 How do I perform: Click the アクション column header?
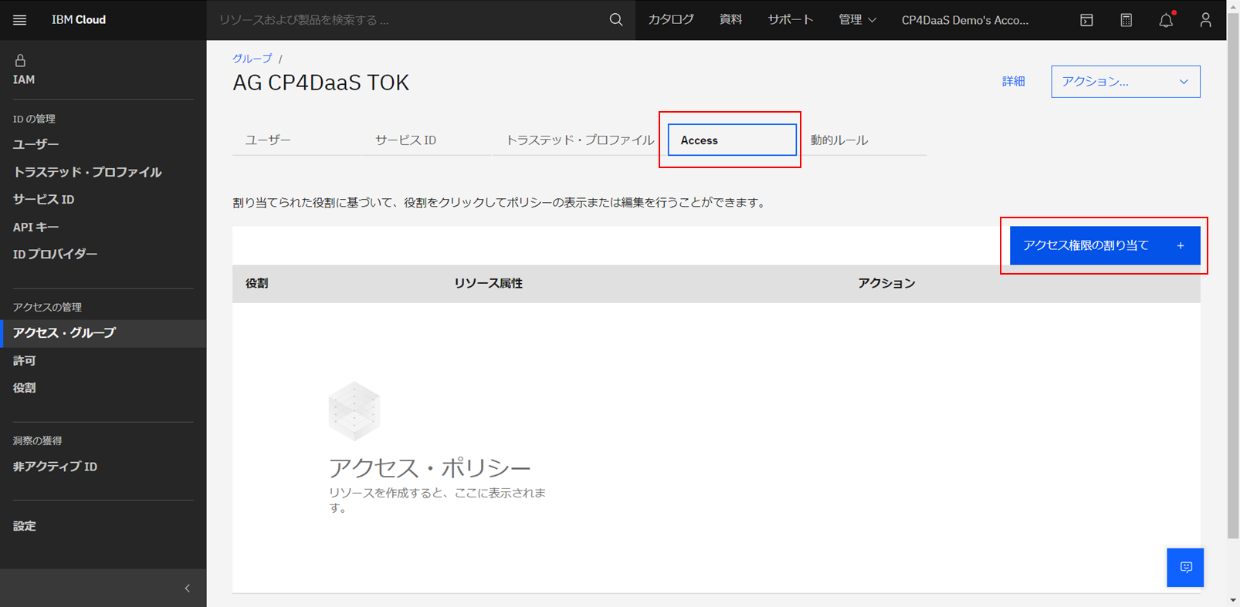pos(886,284)
